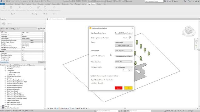Collapse the Extents section in Properties
The height and width of the screenshot is (112, 200).
point(43,51)
